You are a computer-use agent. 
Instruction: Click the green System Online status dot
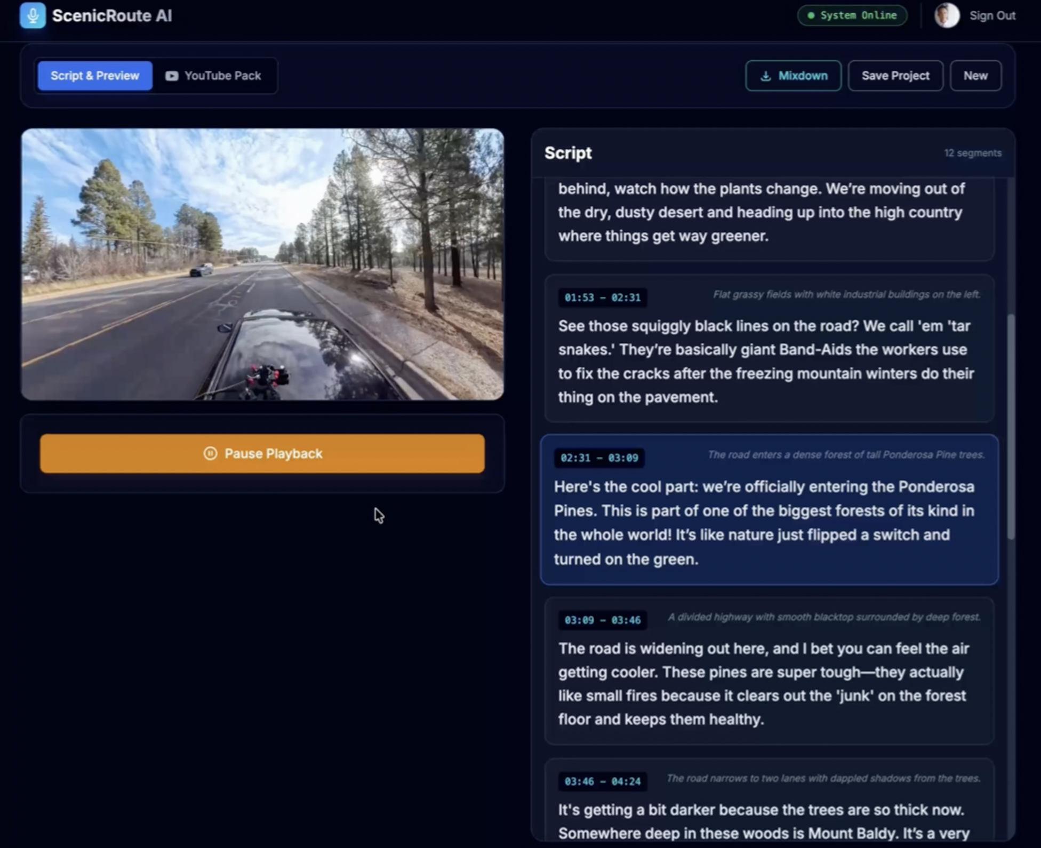click(811, 15)
